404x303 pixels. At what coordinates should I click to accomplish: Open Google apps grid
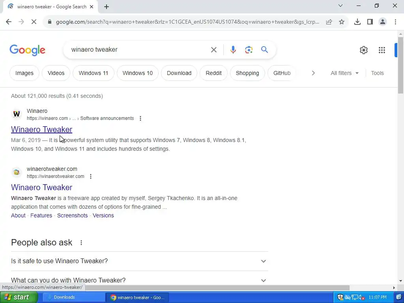(382, 50)
